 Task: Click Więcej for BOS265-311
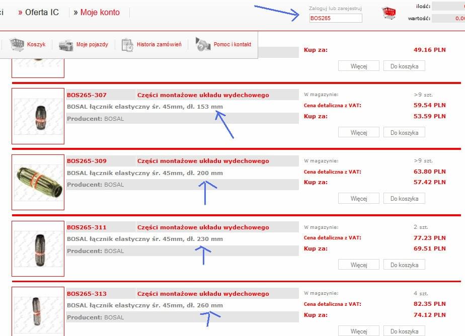click(x=359, y=265)
